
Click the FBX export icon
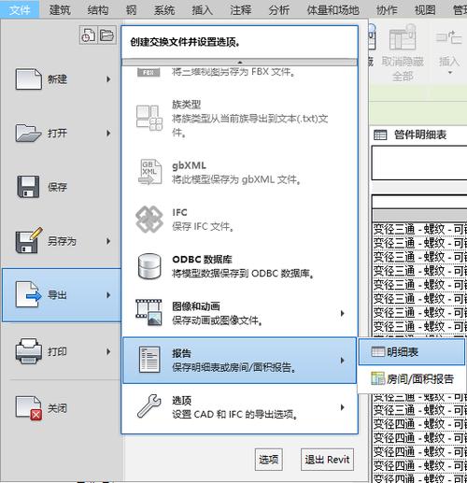tap(149, 72)
